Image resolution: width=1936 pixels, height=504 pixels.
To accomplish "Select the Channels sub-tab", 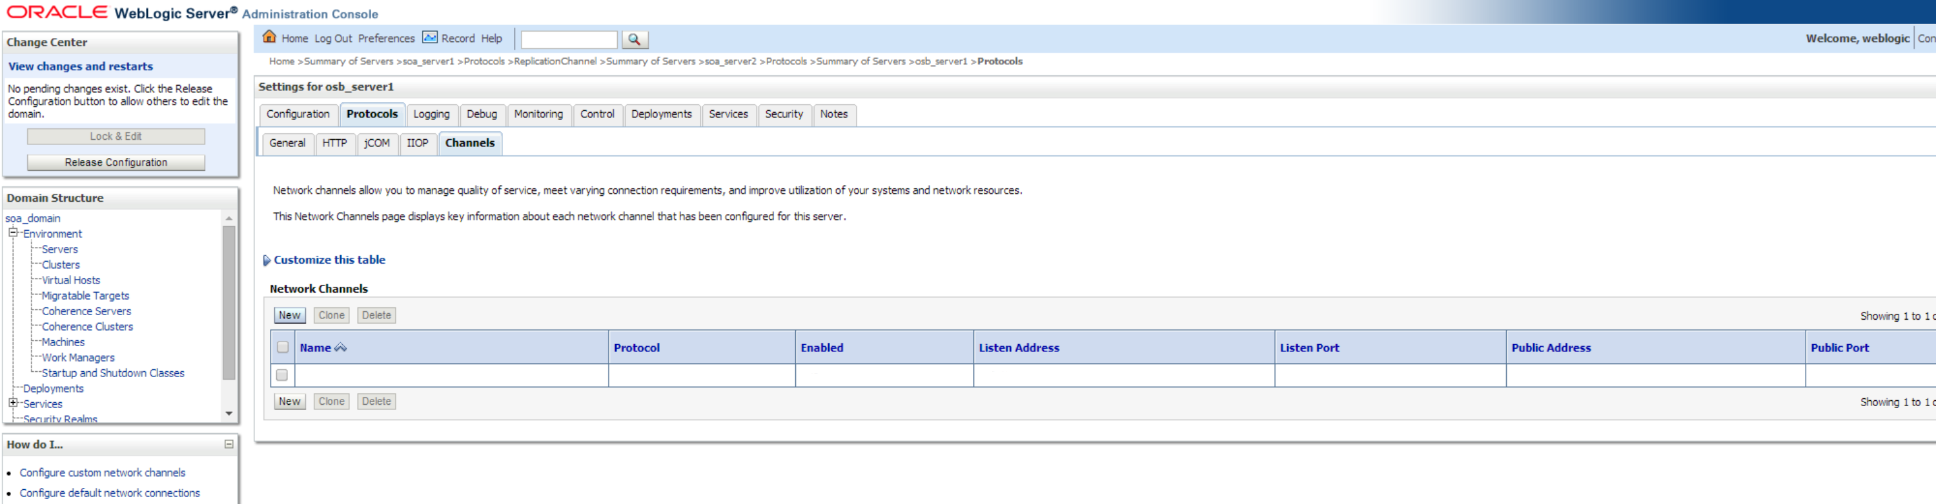I will click(470, 143).
